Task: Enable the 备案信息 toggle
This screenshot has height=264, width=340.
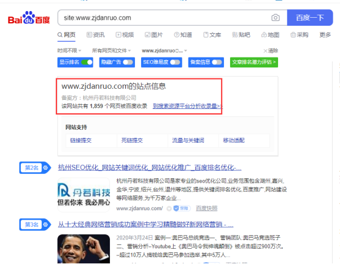Action: tap(217, 62)
